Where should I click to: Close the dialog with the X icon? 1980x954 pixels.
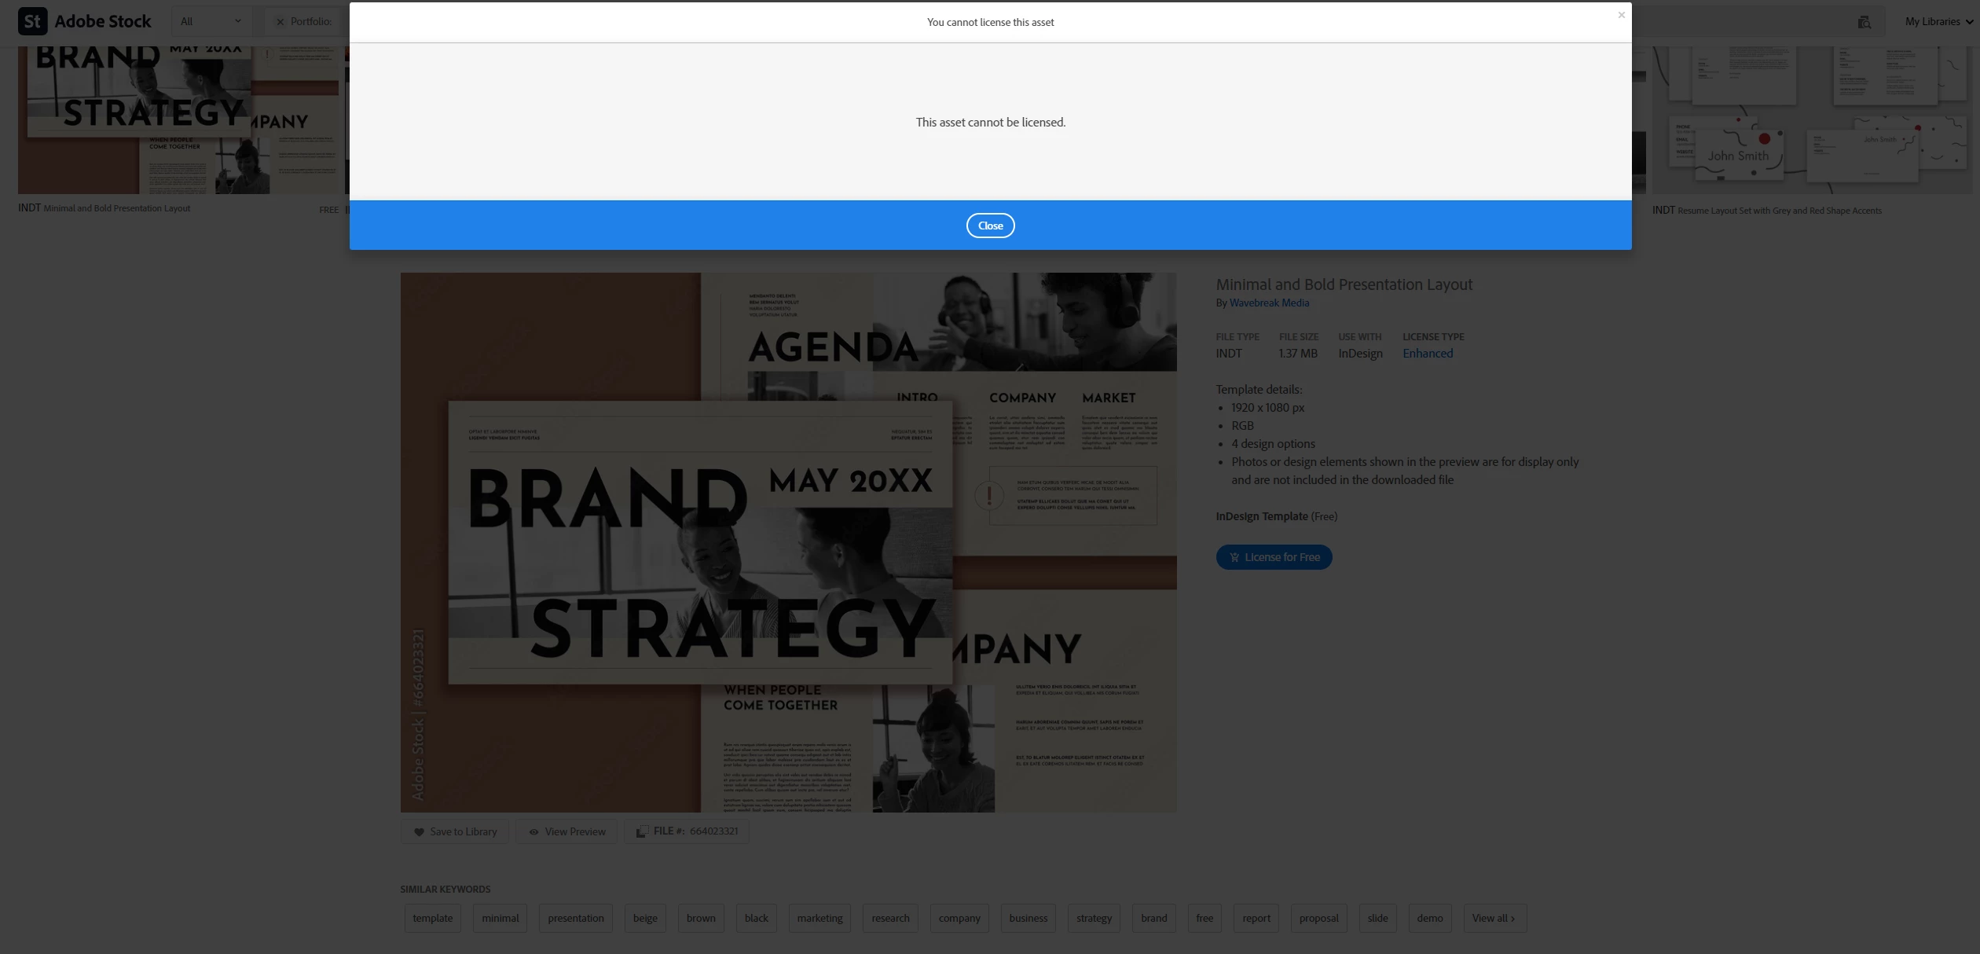[1621, 15]
